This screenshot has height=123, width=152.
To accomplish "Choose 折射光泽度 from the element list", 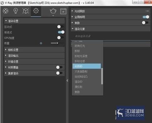I will 87,56.
